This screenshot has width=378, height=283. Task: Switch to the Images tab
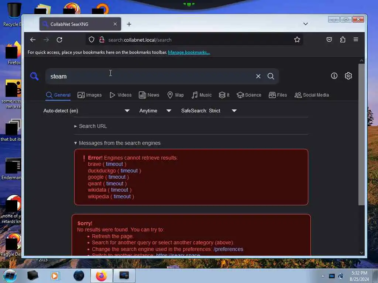coord(89,95)
